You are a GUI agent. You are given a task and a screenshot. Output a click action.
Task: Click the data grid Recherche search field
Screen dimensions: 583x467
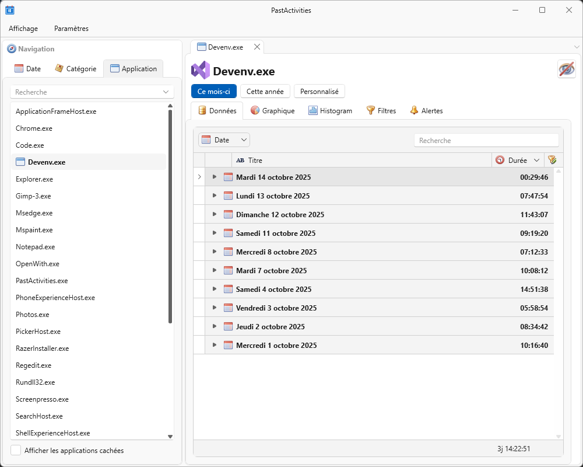(486, 140)
